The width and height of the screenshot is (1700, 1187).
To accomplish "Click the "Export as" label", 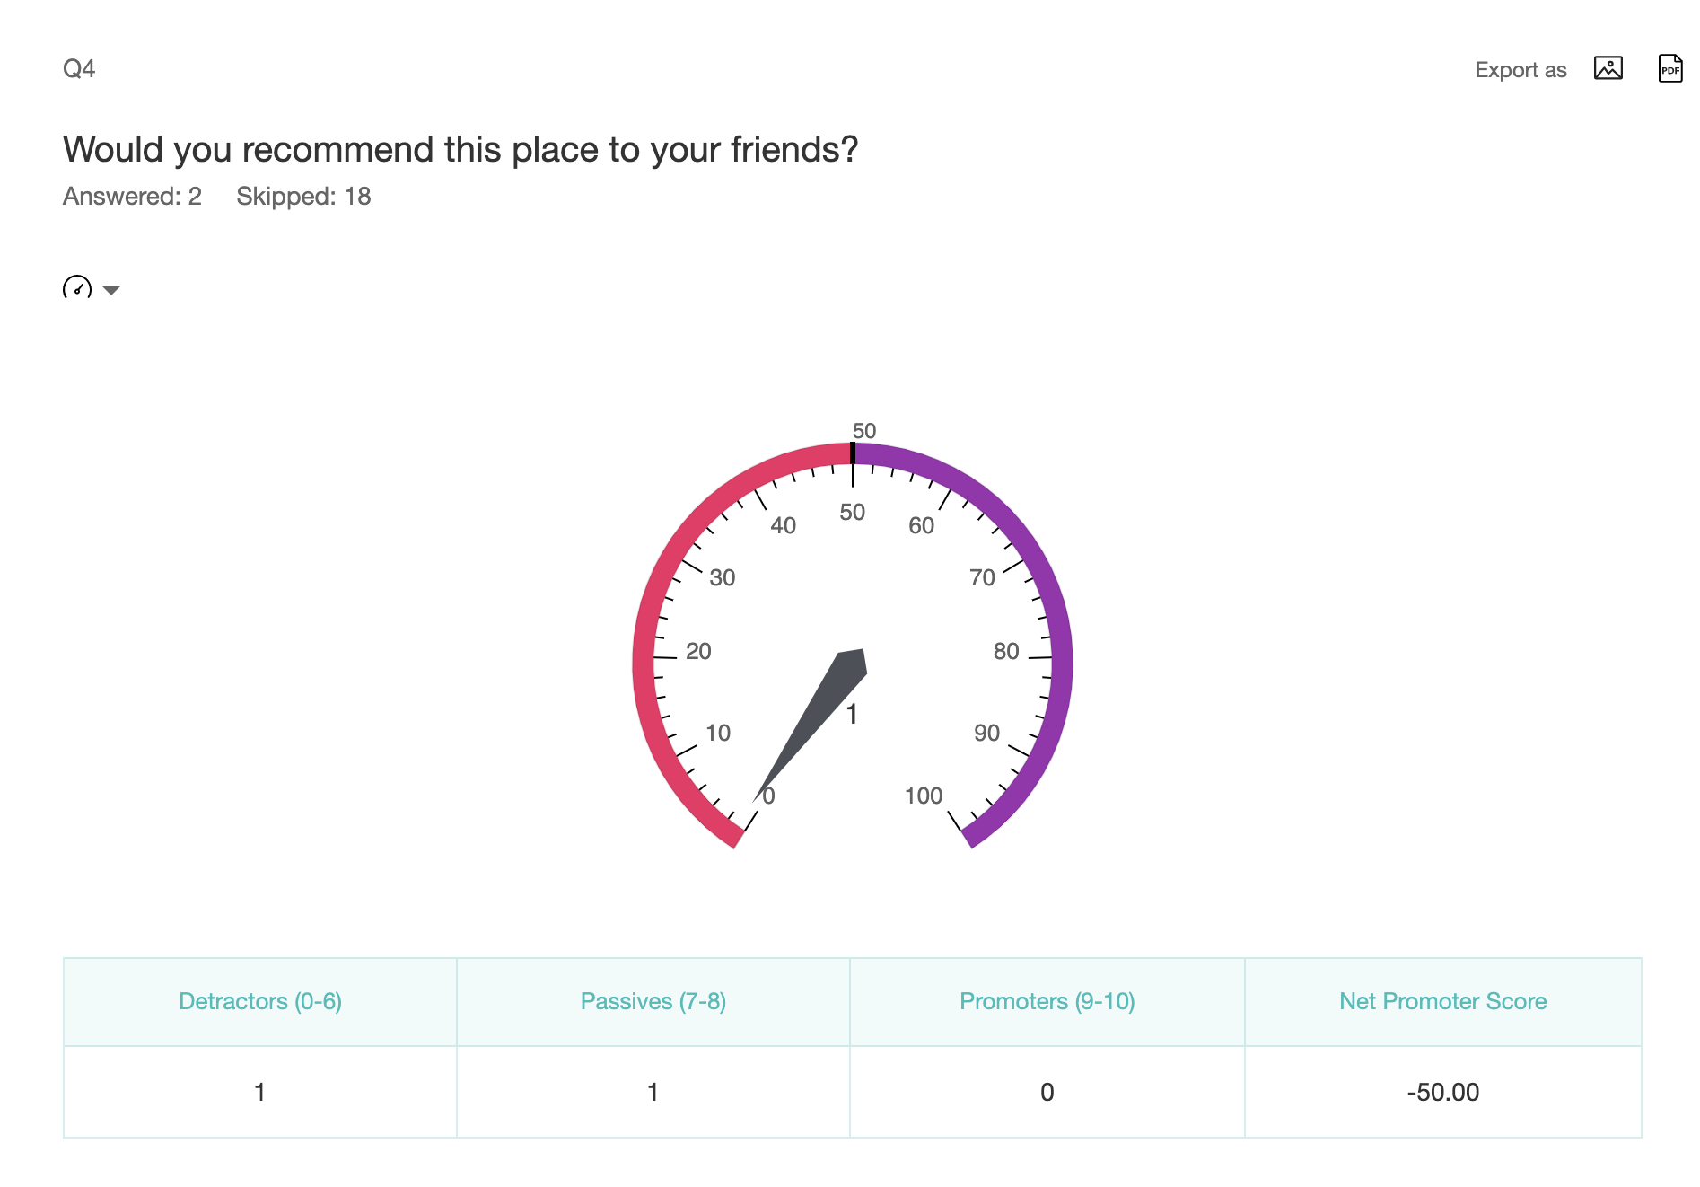I will [1520, 70].
